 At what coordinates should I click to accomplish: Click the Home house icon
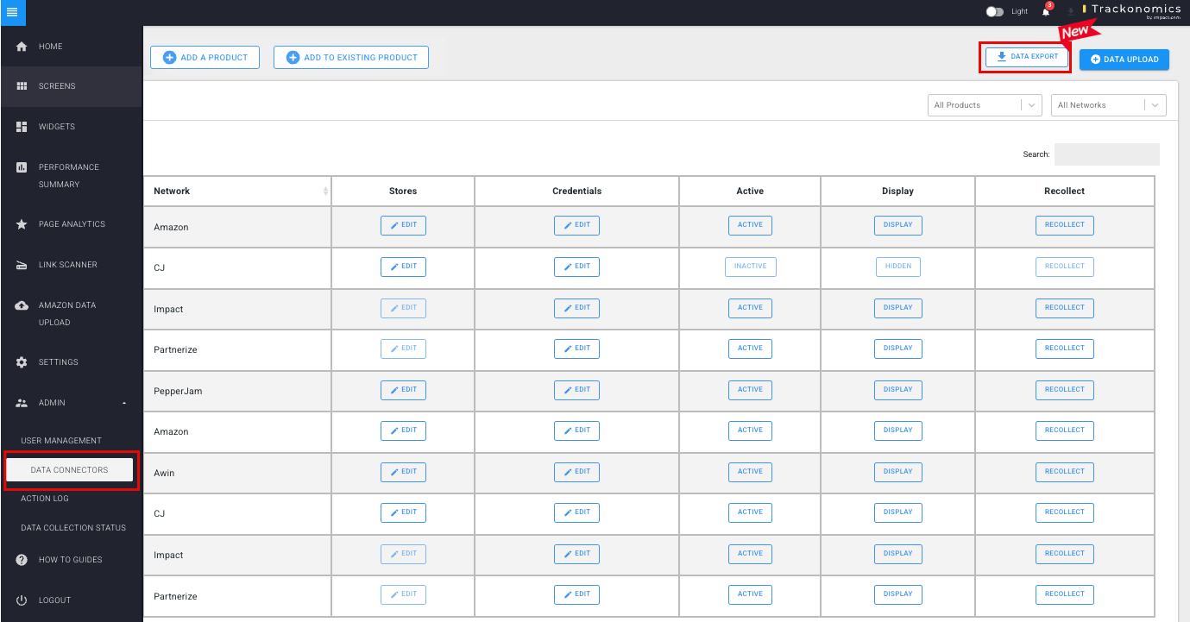tap(22, 47)
